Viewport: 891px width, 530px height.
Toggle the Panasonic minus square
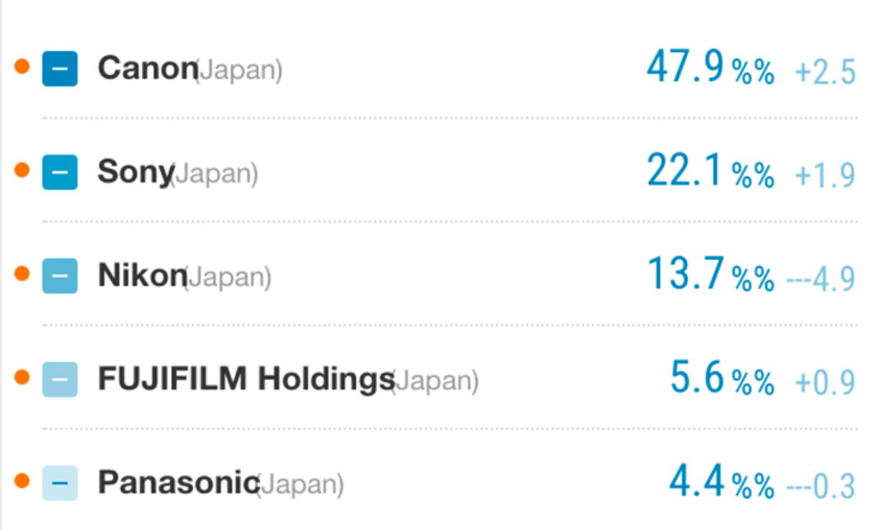60,483
